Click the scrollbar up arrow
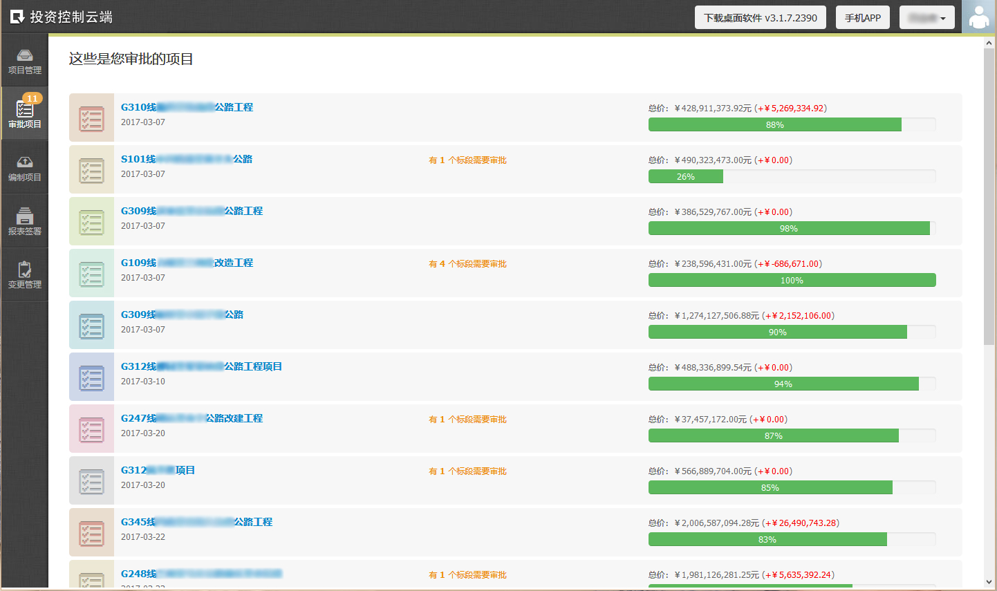The image size is (997, 591). coord(989,43)
